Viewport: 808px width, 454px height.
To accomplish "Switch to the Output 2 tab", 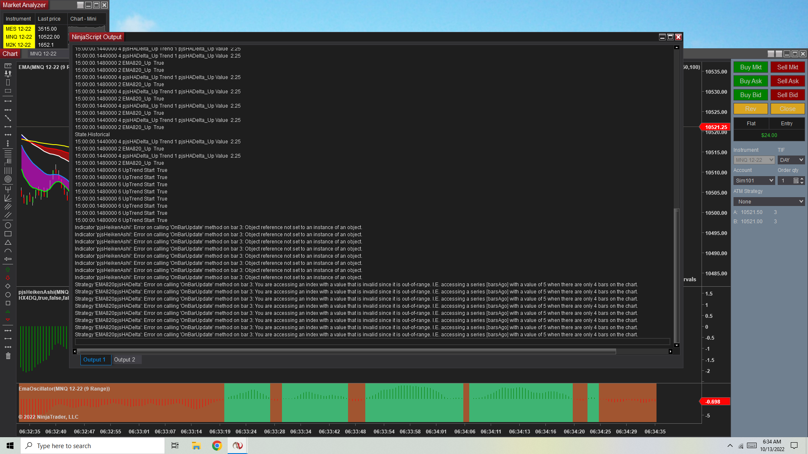I will pos(125,360).
